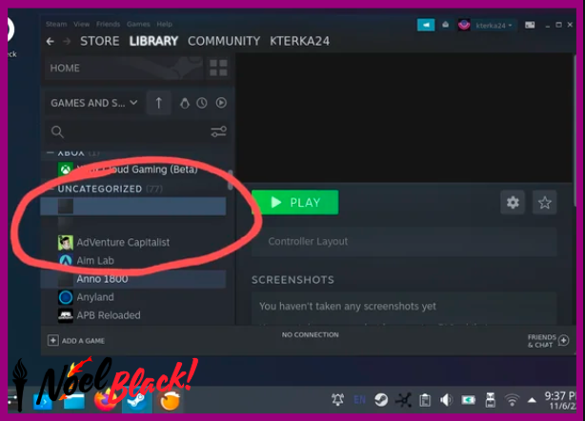Image resolution: width=585 pixels, height=421 pixels.
Task: Select Anyland in library
Action: (x=133, y=297)
